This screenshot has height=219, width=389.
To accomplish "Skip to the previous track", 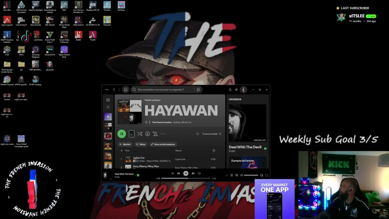I will tap(178, 173).
